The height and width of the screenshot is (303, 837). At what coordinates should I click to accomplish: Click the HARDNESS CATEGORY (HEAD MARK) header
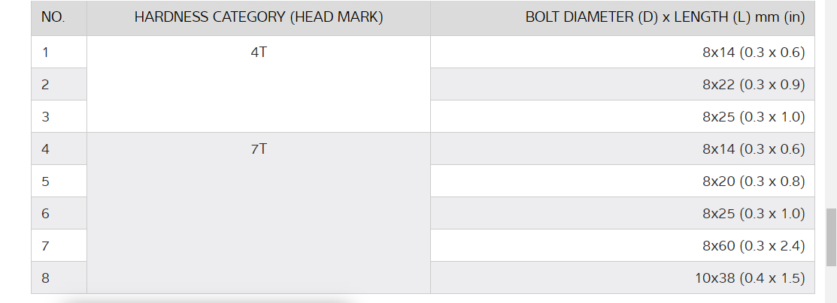pyautogui.click(x=259, y=18)
